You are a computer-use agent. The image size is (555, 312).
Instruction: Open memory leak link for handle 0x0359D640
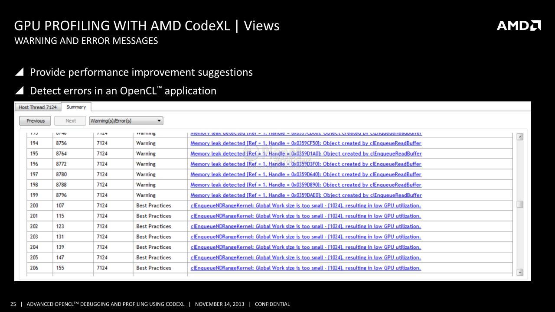pos(306,174)
